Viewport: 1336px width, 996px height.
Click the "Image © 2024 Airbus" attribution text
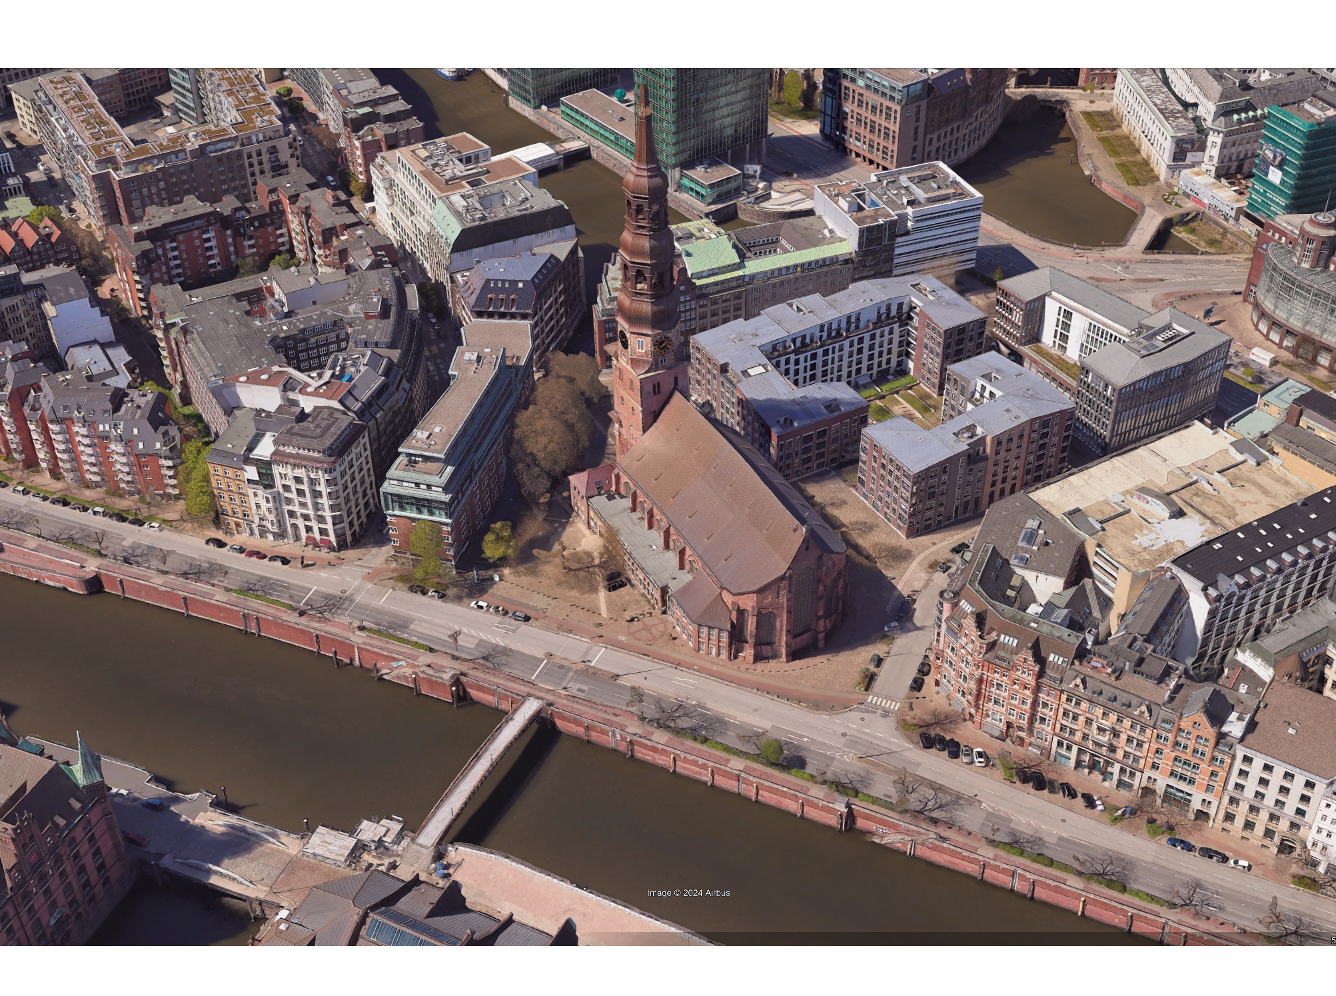688,893
